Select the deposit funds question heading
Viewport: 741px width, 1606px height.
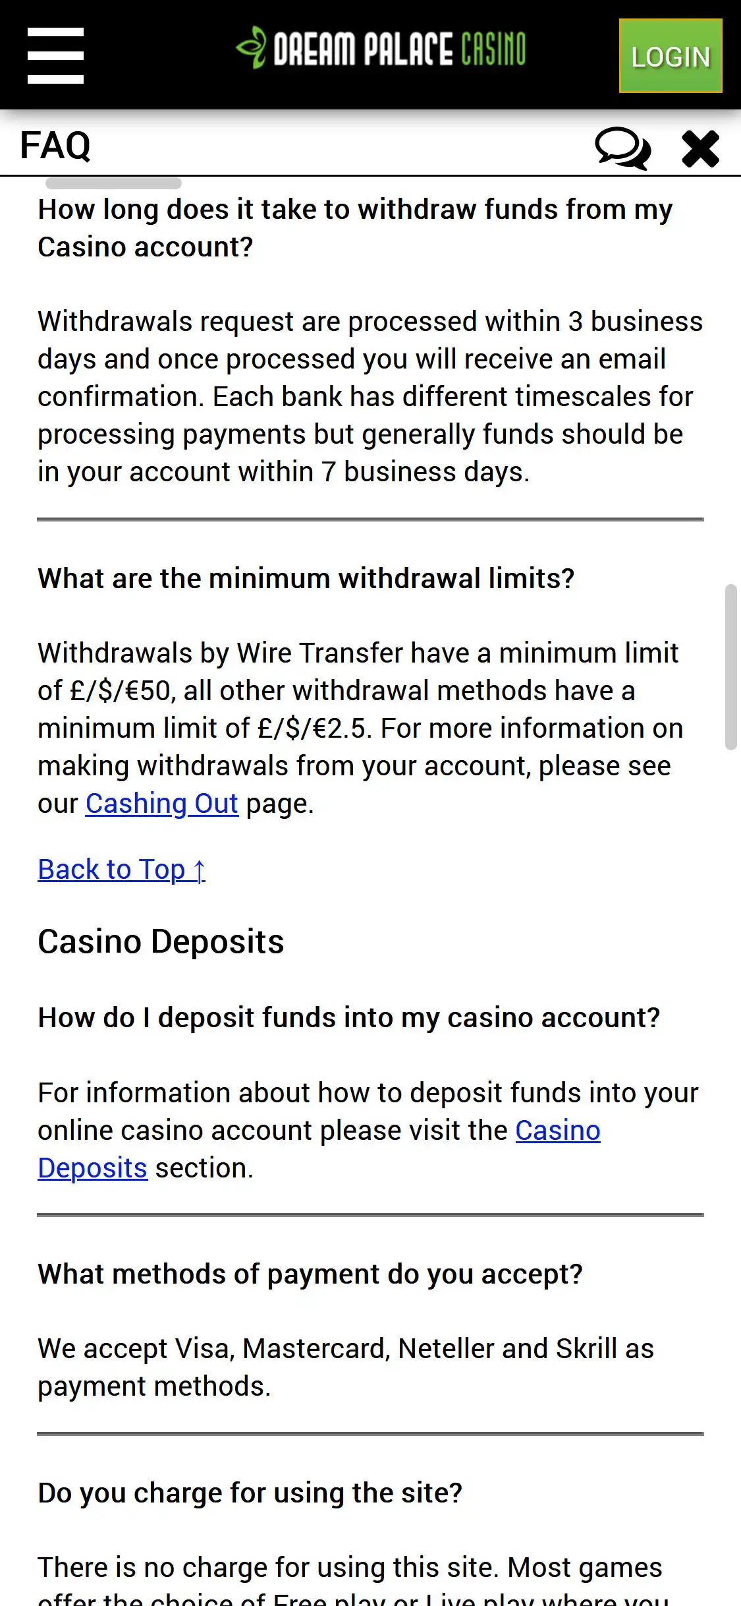click(x=348, y=1018)
